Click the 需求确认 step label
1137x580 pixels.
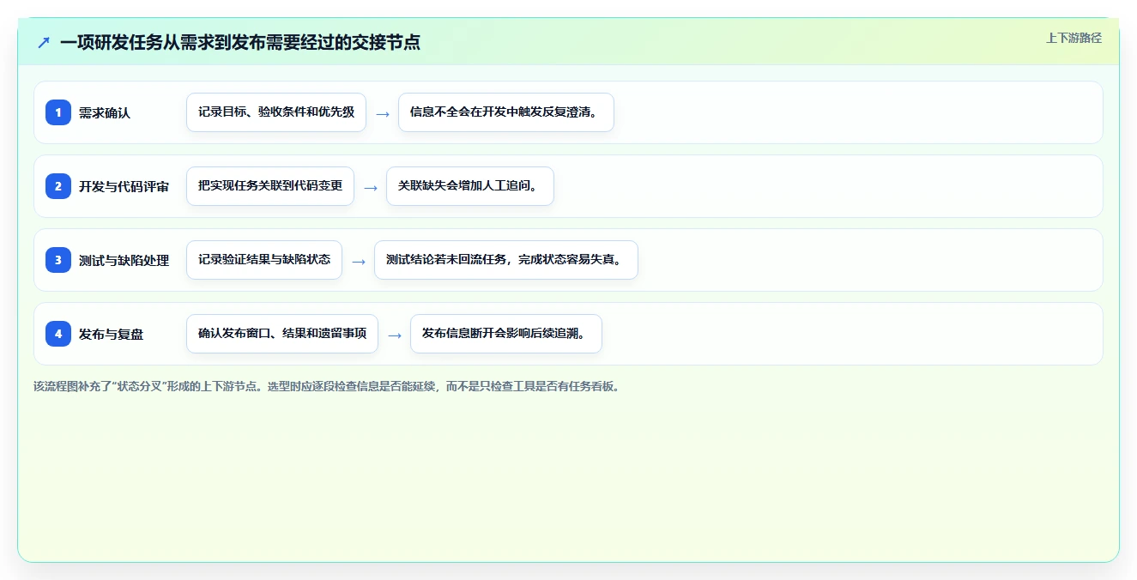[x=105, y=112]
